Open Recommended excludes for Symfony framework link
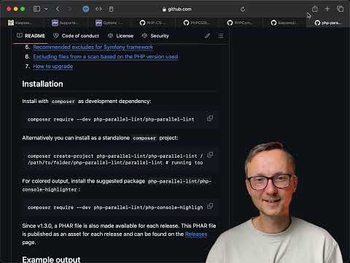The image size is (350, 263). point(93,47)
